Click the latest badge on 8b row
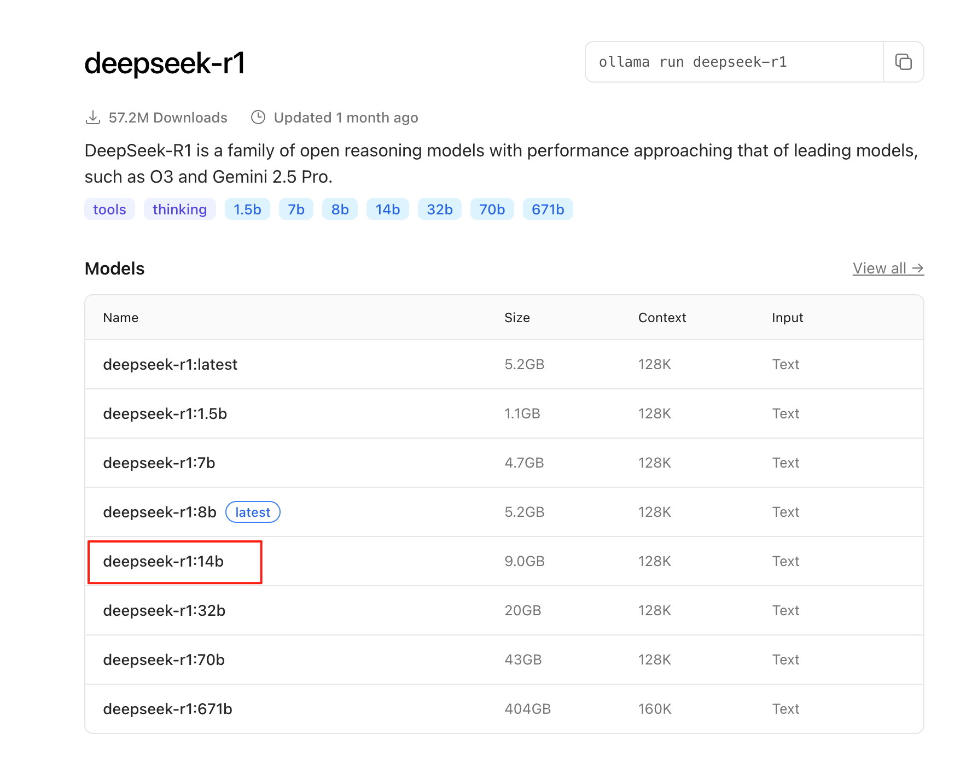 point(253,512)
